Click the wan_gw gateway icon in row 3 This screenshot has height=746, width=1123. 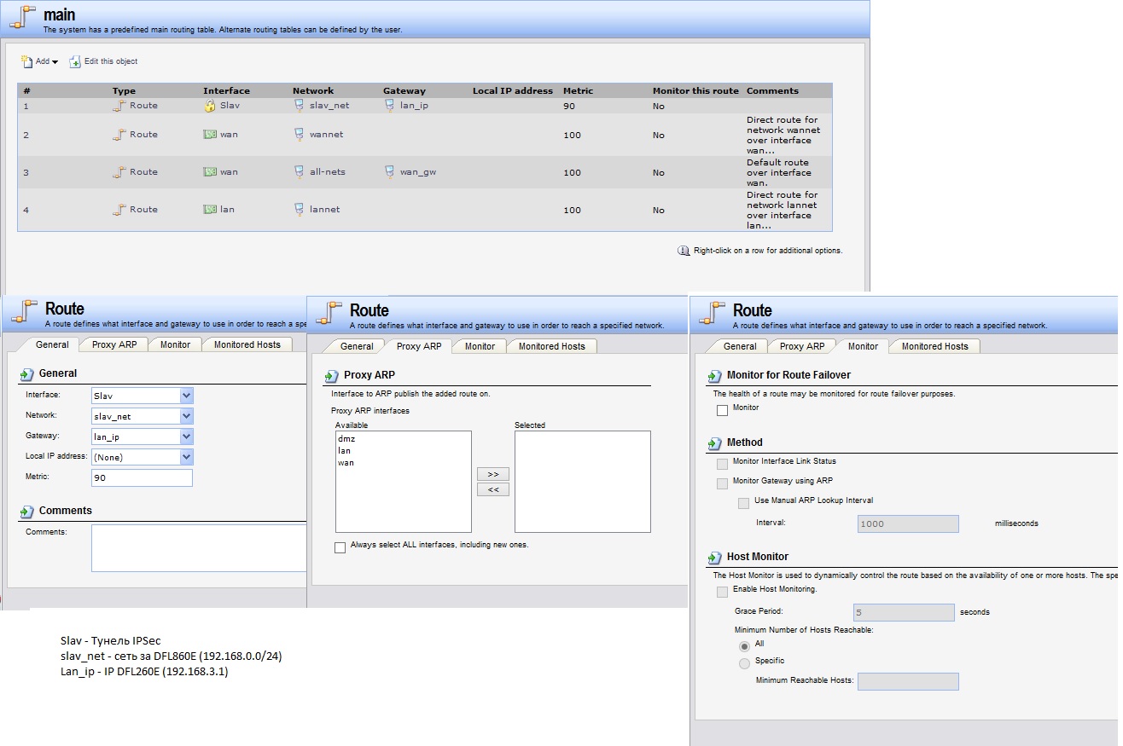coord(390,172)
